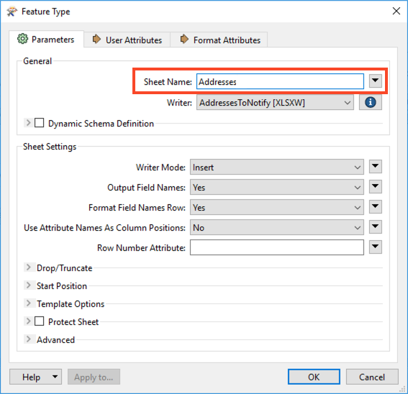Open the Writer Mode Insert dropdown
The image size is (408, 394).
277,167
